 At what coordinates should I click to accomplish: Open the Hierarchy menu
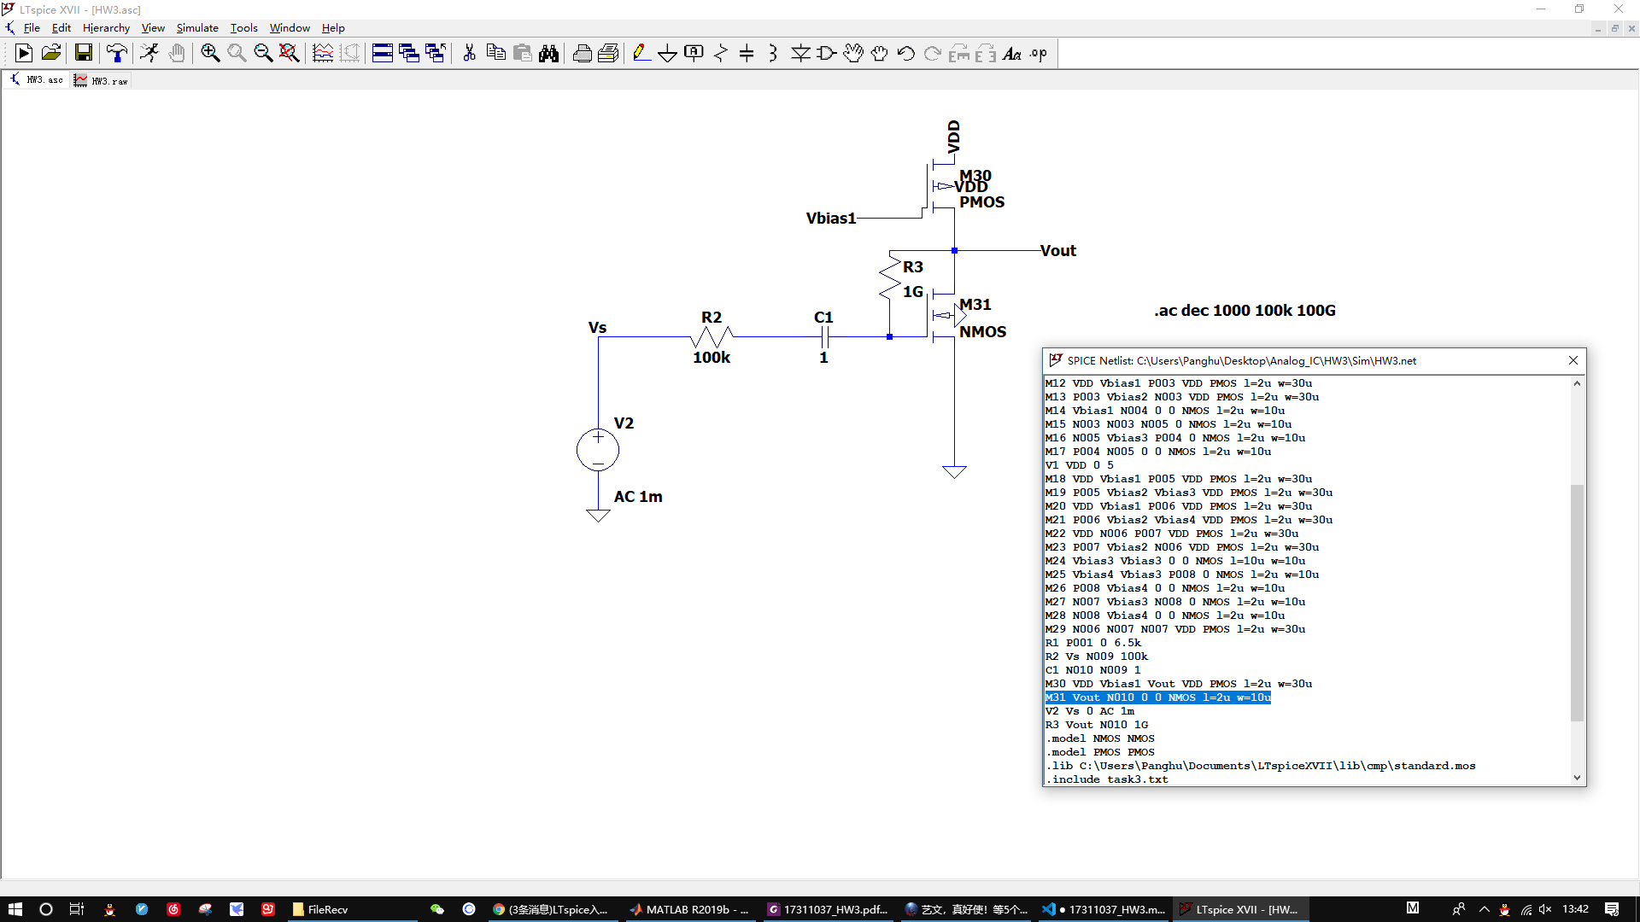click(x=106, y=27)
